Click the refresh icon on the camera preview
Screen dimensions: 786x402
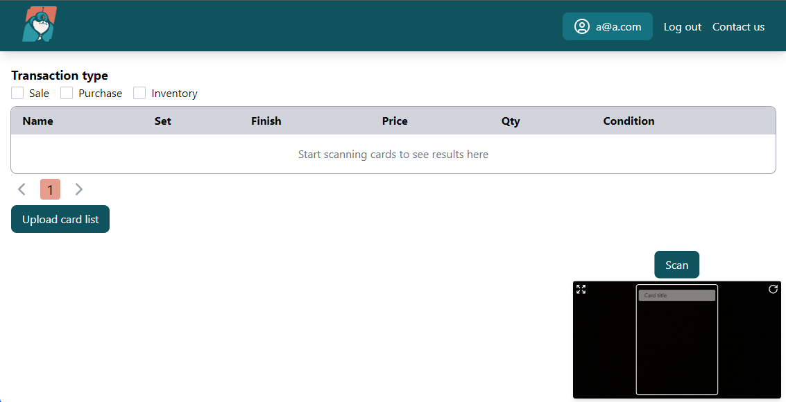[x=773, y=289]
